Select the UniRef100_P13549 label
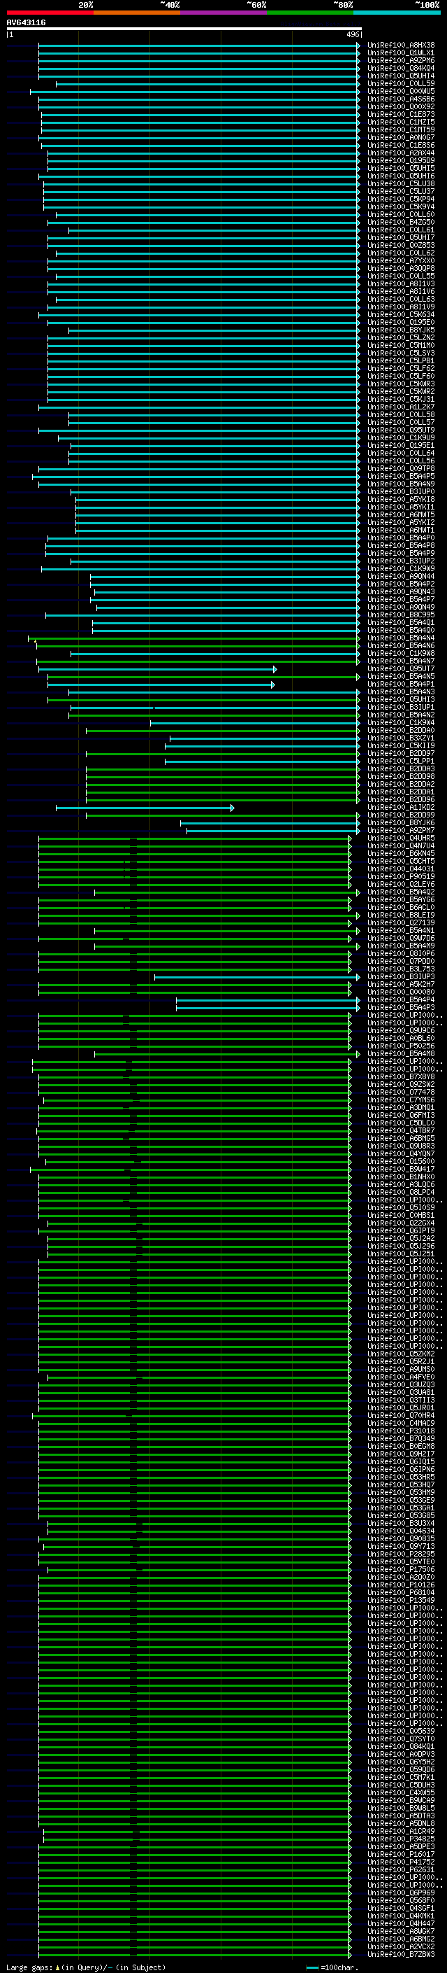This screenshot has height=1973, width=447. tap(400, 1600)
